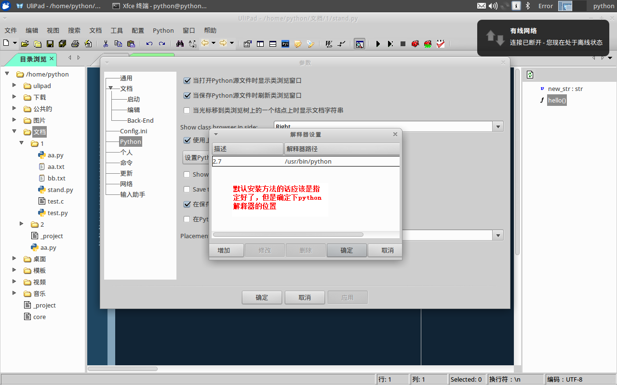617x385 pixels.
Task: Uncheck refresh class browser when saving Python file
Action: coord(187,96)
